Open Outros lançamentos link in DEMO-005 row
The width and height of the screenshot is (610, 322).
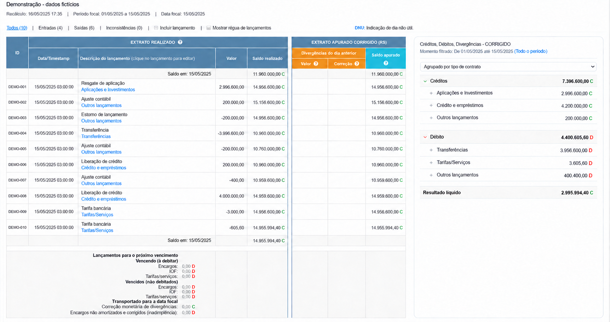pos(101,152)
